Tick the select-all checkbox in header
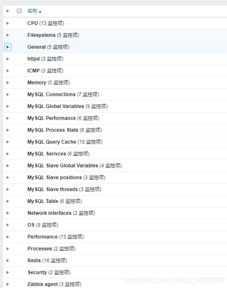The image size is (227, 288). pyautogui.click(x=19, y=11)
